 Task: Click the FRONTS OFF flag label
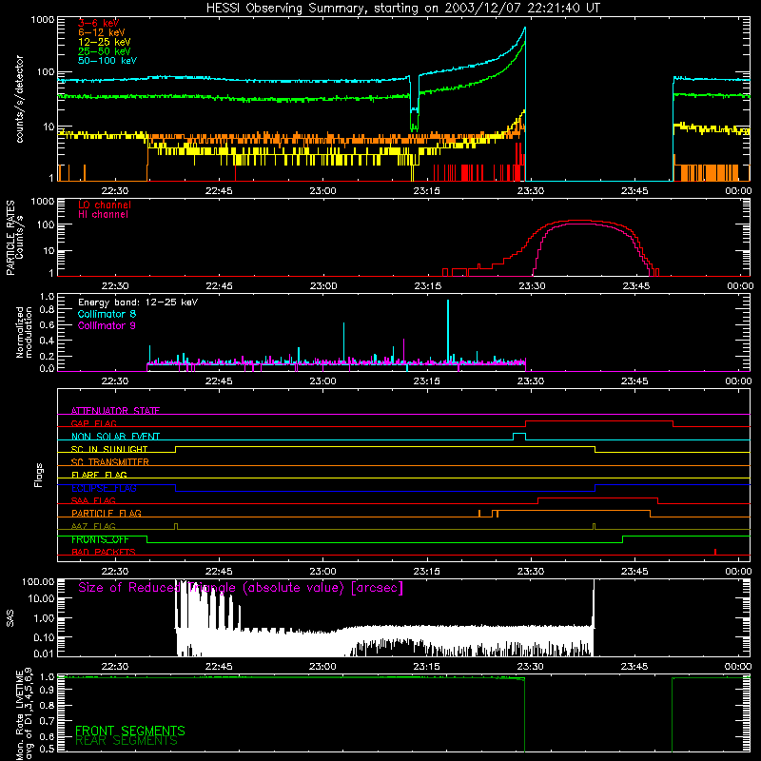100,539
